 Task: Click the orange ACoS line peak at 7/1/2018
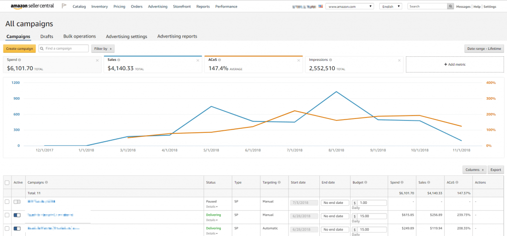point(295,111)
